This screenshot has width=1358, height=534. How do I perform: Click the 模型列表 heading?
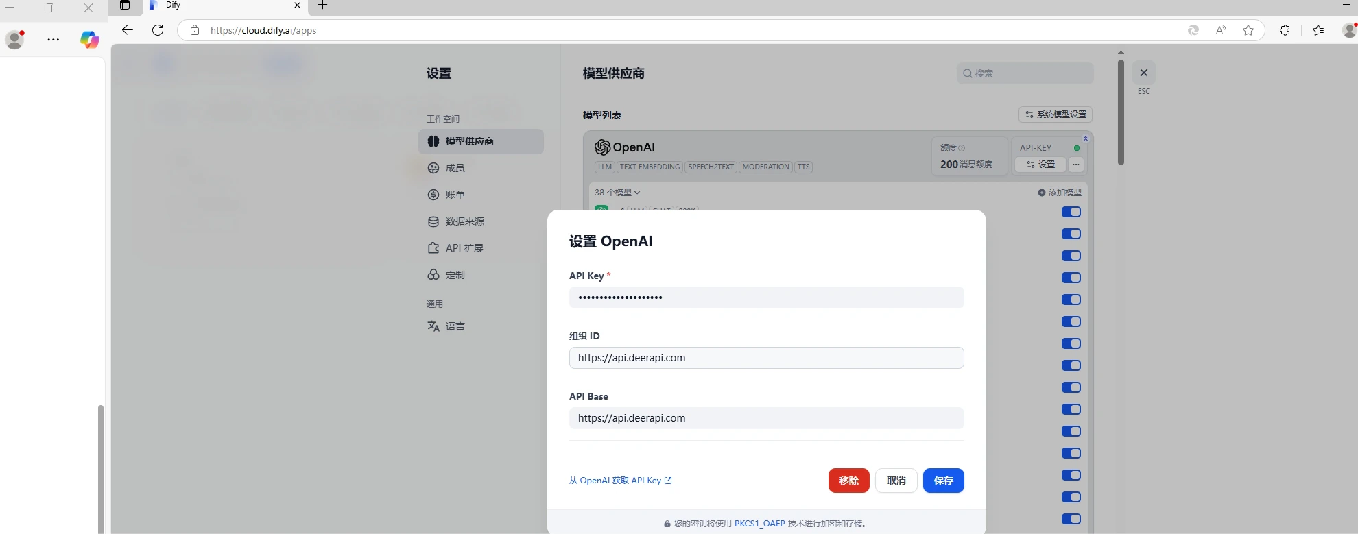tap(602, 115)
